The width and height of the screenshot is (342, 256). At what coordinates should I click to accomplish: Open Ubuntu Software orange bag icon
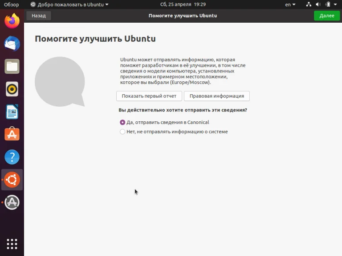coord(12,134)
